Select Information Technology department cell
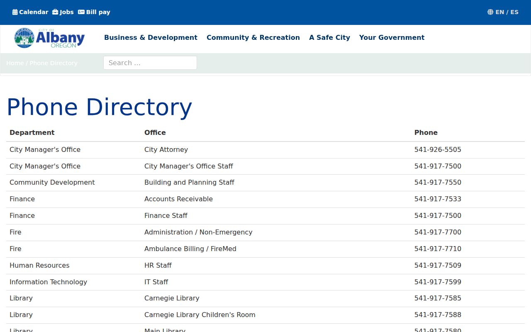 pos(49,282)
